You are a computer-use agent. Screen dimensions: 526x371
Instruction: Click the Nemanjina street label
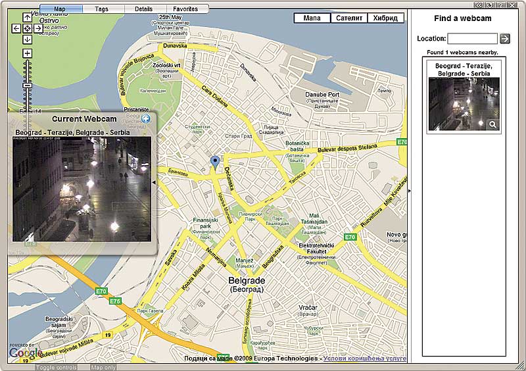216,257
